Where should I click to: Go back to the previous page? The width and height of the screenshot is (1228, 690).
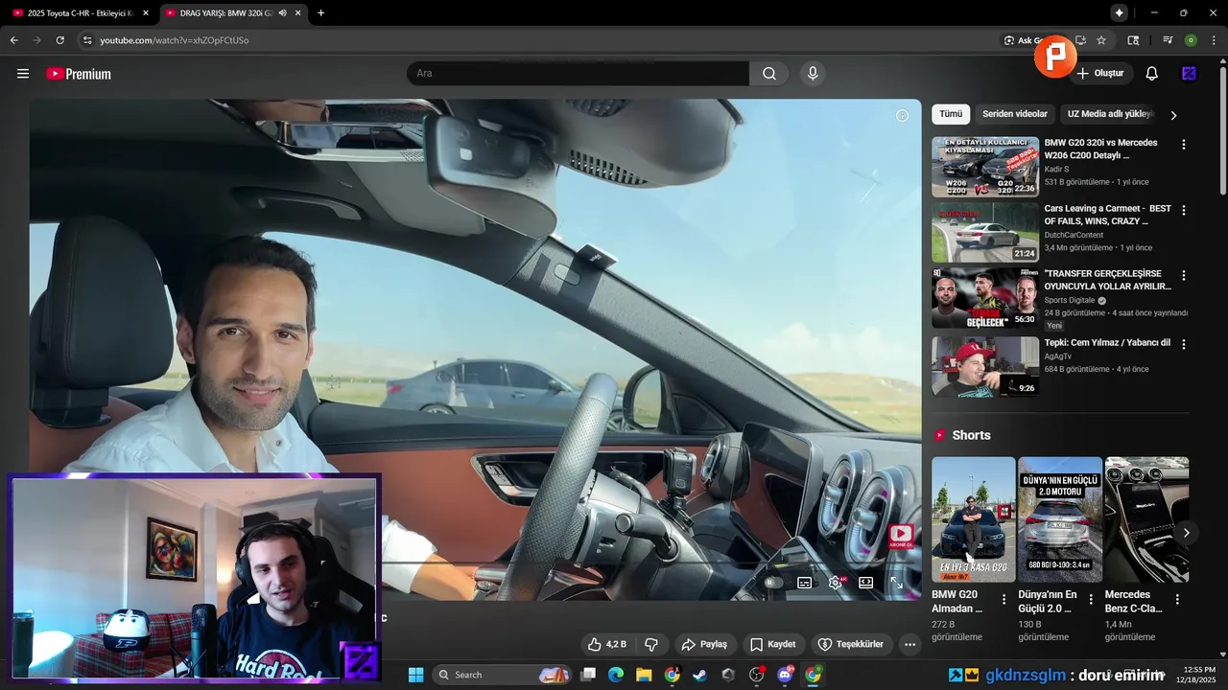(x=13, y=40)
